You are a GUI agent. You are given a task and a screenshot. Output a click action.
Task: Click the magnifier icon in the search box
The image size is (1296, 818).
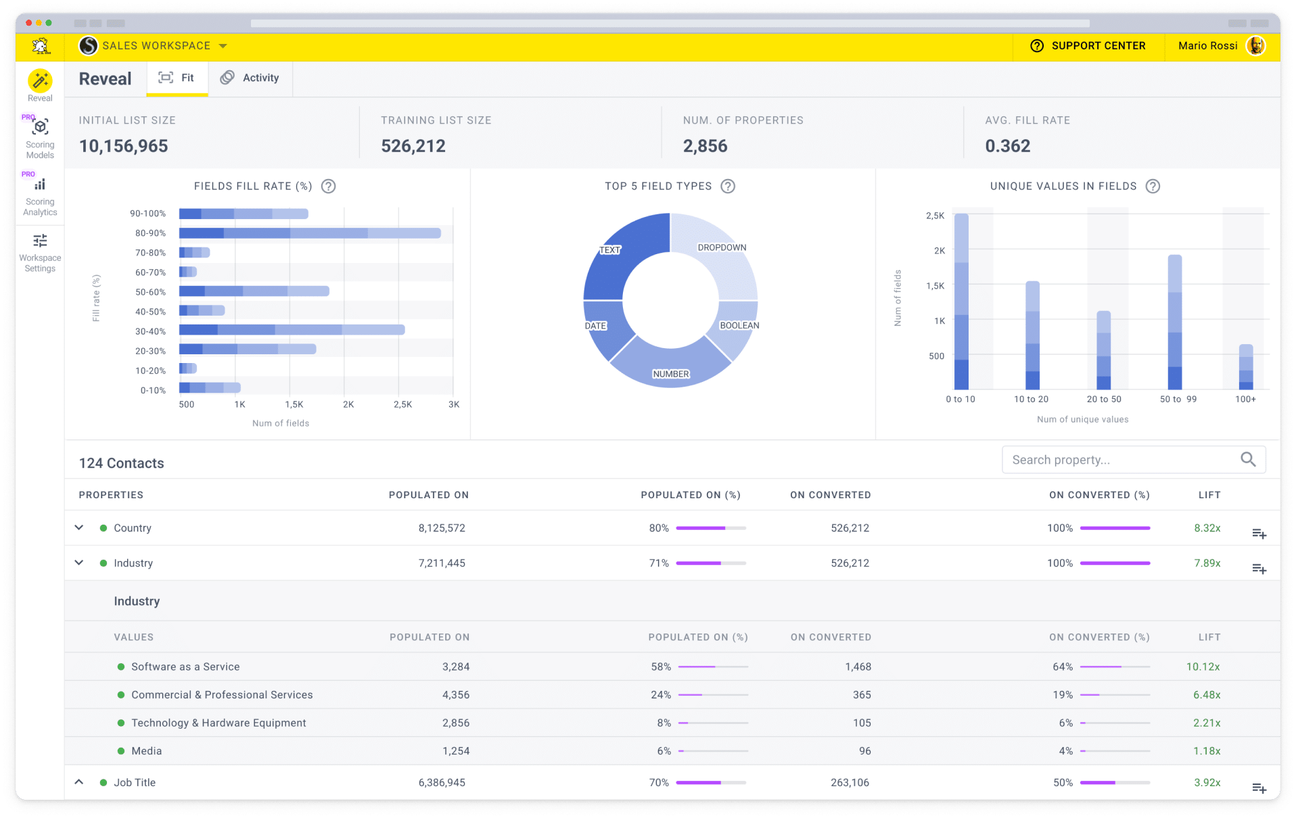[x=1248, y=459]
